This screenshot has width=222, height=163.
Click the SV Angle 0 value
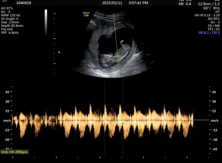(x=10, y=19)
